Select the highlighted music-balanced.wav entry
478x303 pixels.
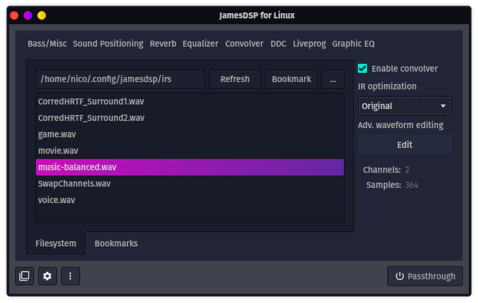(x=190, y=167)
